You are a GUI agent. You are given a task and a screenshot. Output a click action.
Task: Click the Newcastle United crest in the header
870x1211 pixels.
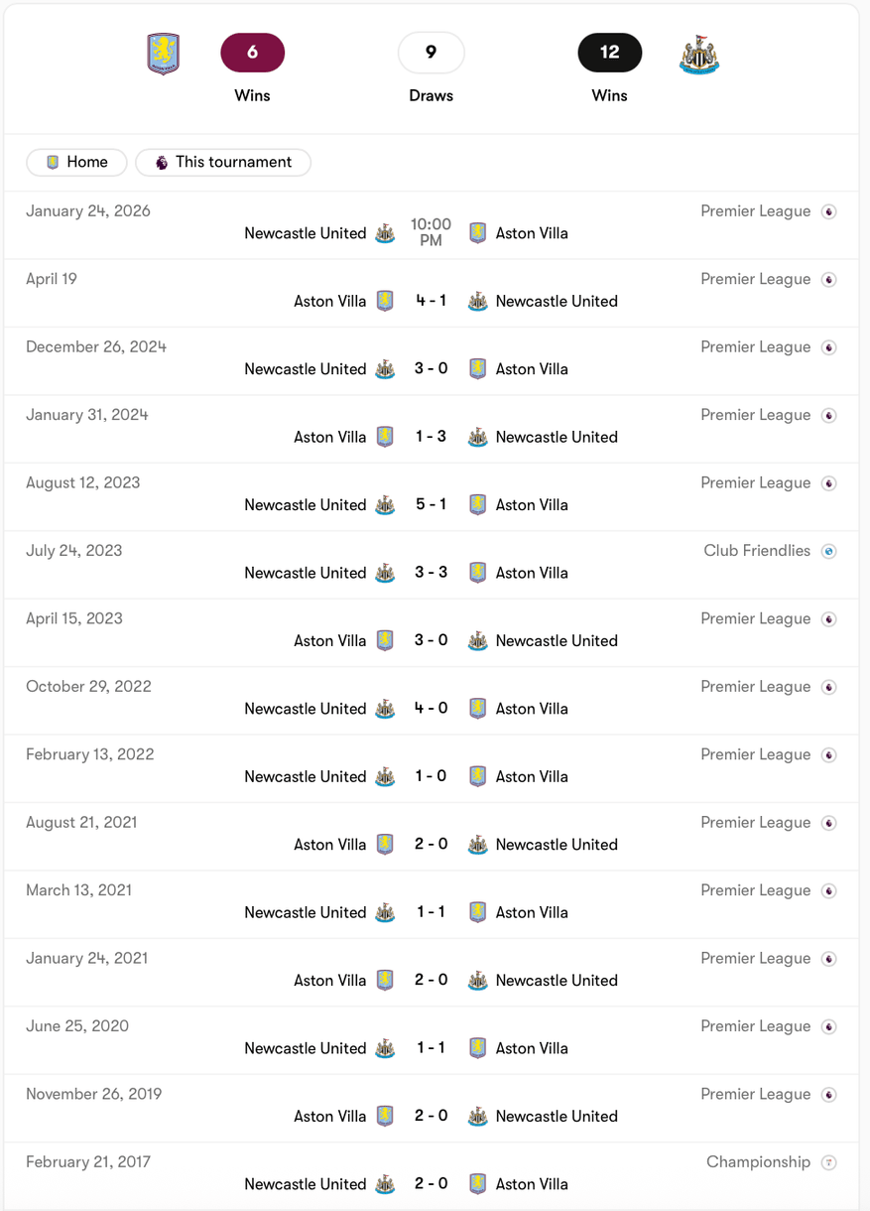pyautogui.click(x=699, y=55)
